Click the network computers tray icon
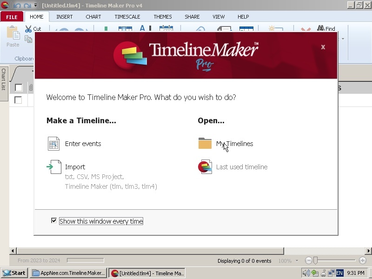372x279 pixels. [332, 273]
